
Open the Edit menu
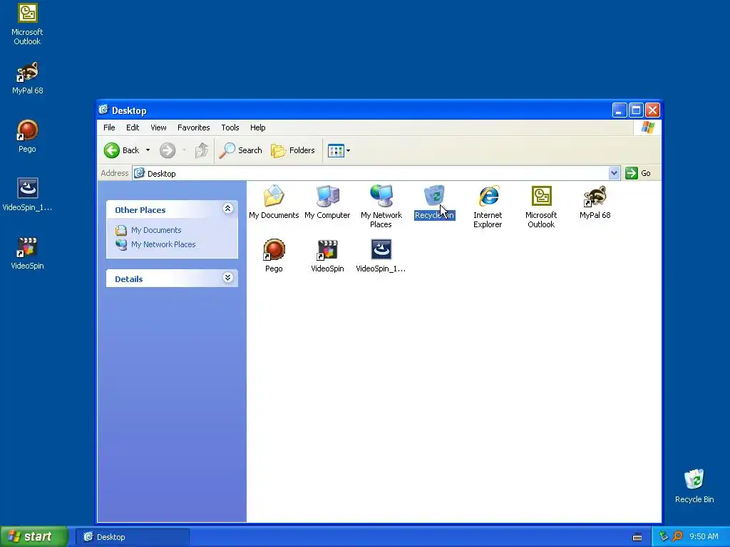133,127
